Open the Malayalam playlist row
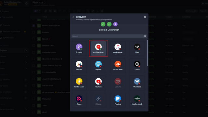 (46, 99)
